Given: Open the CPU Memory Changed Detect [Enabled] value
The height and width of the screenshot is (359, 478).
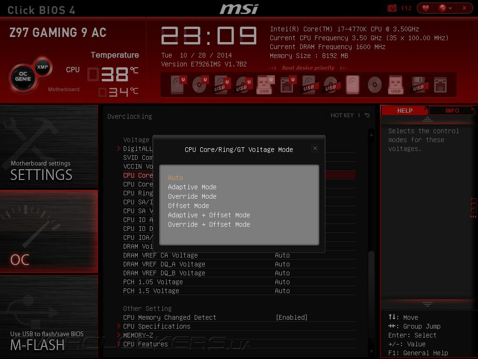Looking at the screenshot, I should point(291,317).
